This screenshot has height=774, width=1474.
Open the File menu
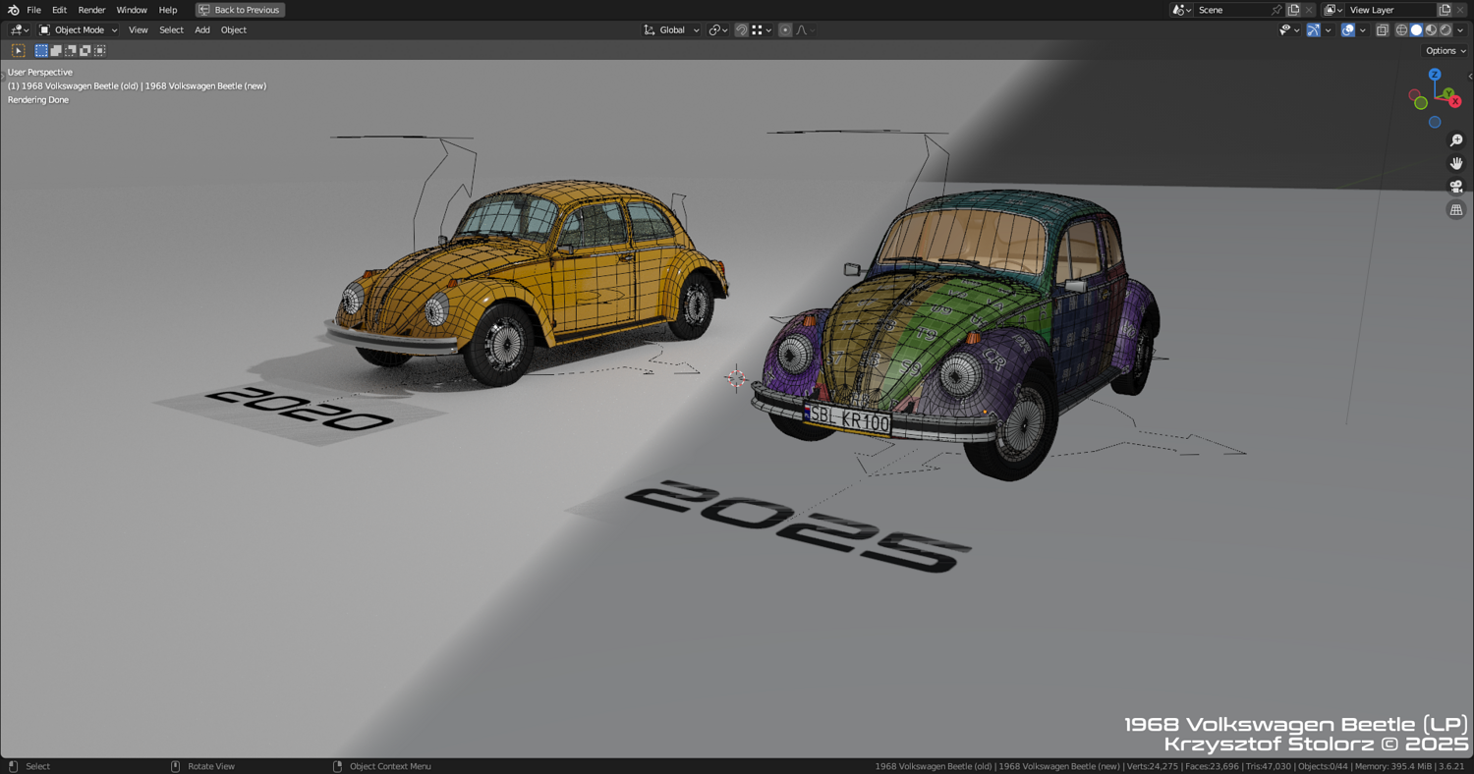click(33, 10)
